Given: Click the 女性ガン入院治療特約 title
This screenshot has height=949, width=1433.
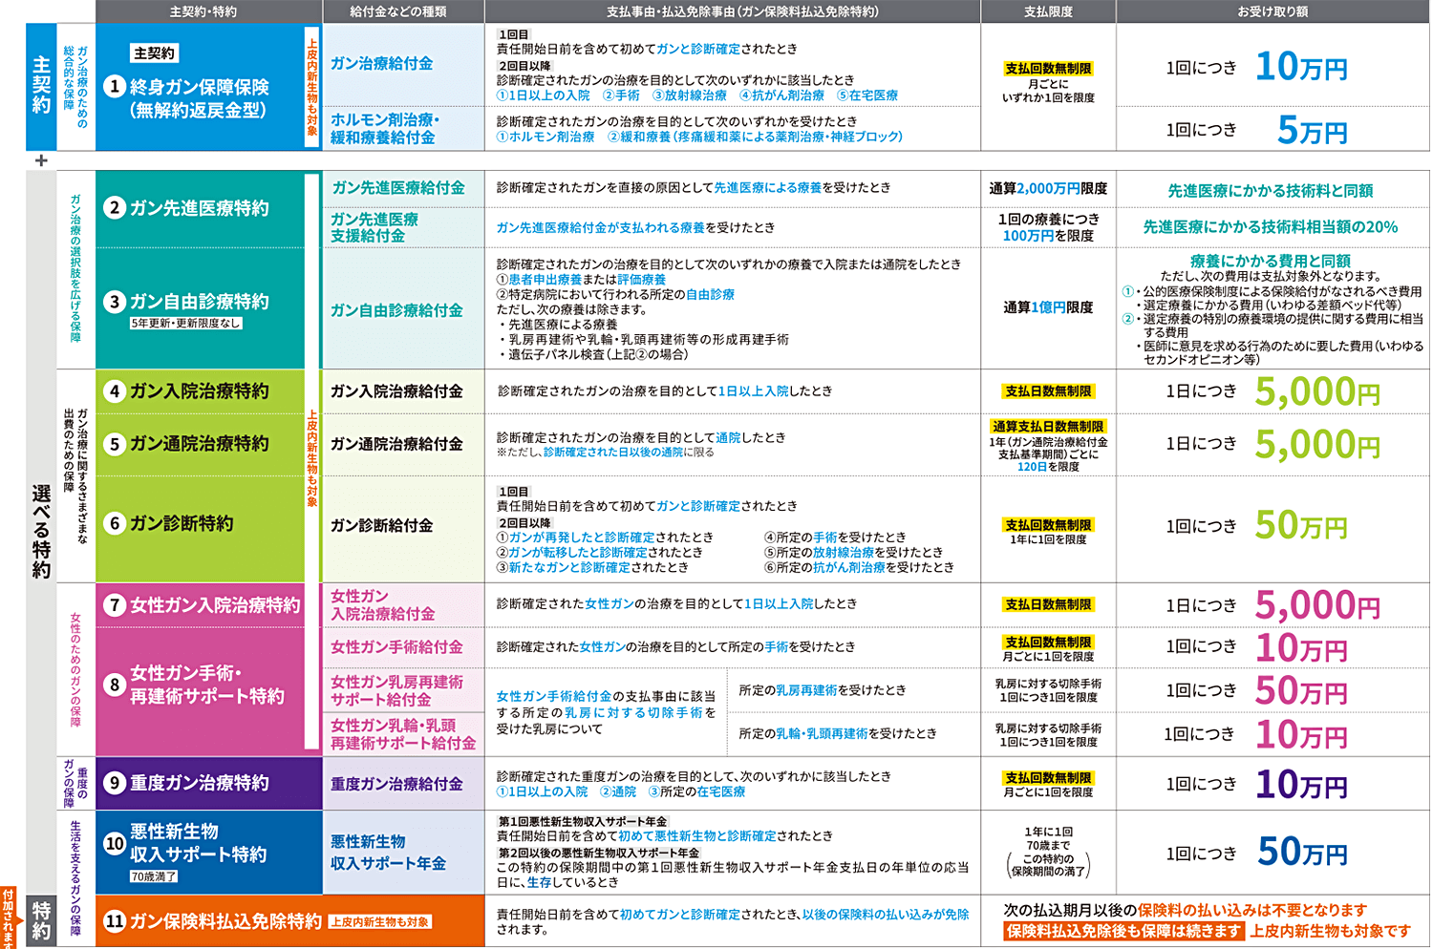Looking at the screenshot, I should point(215,605).
